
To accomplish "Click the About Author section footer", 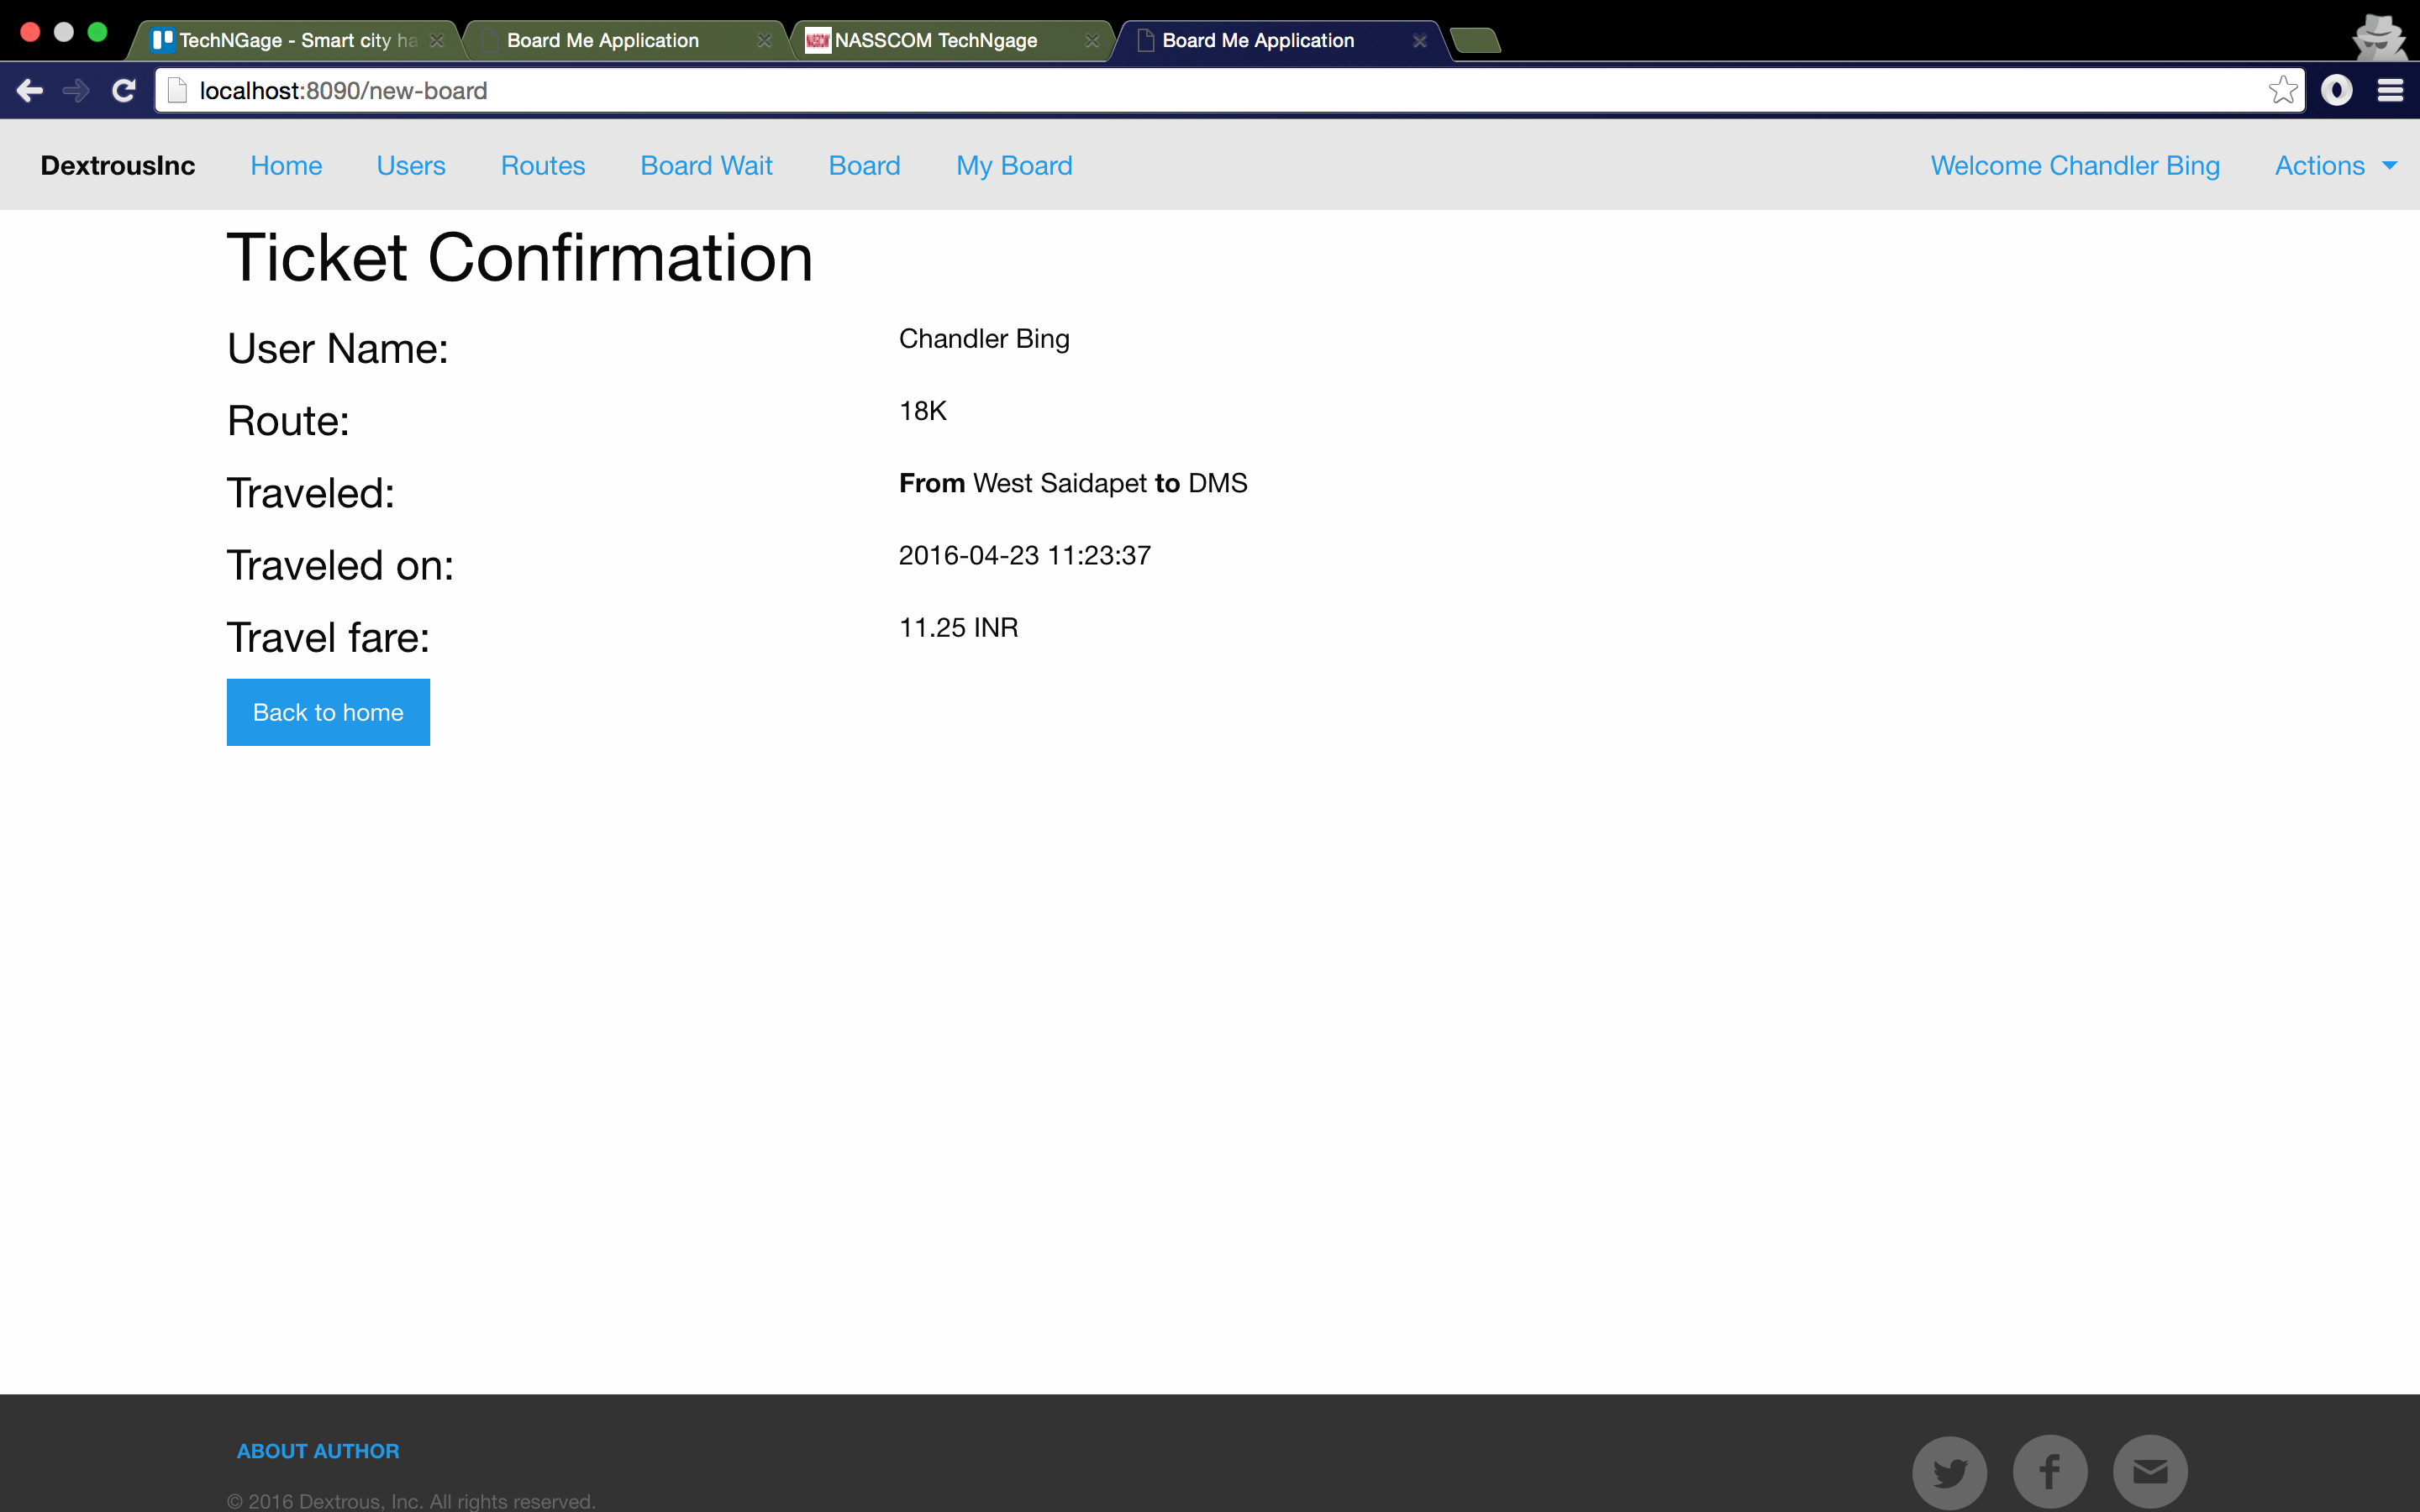I will click(x=318, y=1449).
